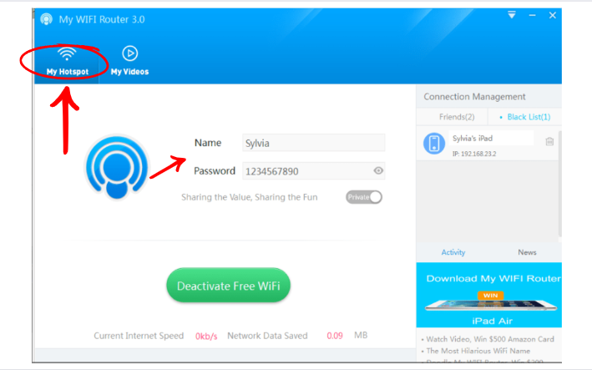Open the My Hotspot tab
The height and width of the screenshot is (370, 592).
[x=67, y=61]
